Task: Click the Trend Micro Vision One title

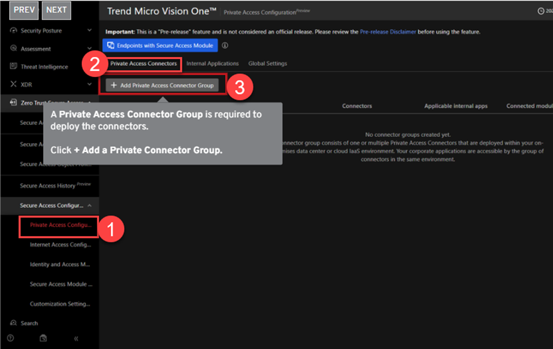Action: [162, 11]
